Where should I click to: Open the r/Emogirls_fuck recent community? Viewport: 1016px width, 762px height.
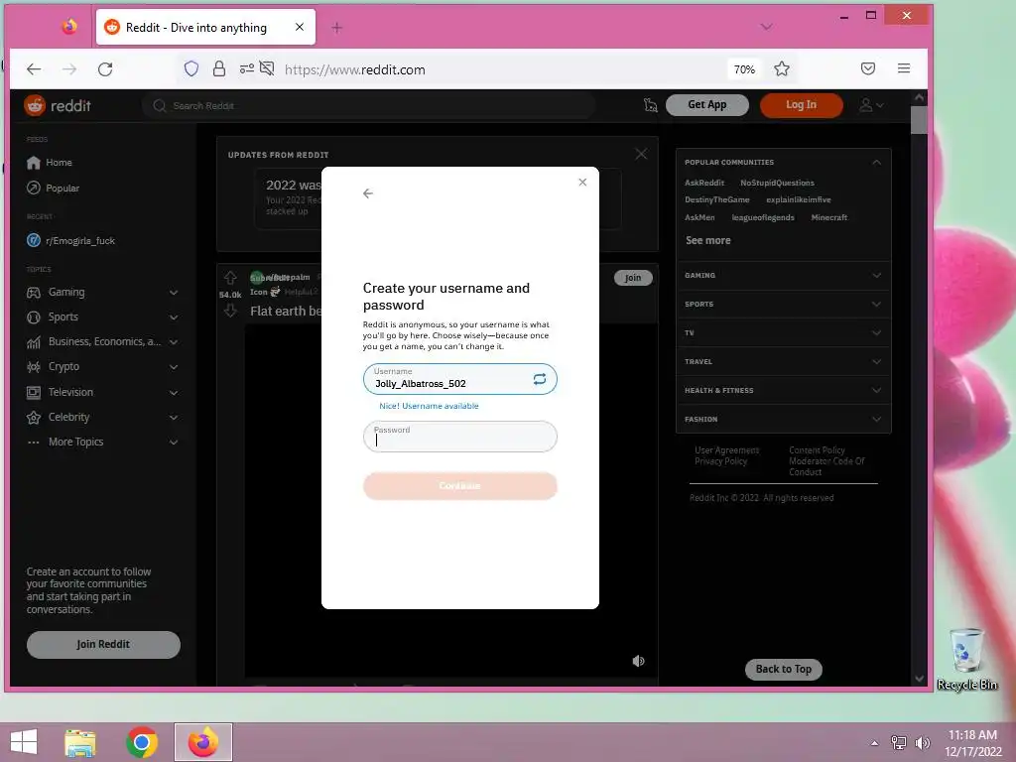pyautogui.click(x=71, y=240)
